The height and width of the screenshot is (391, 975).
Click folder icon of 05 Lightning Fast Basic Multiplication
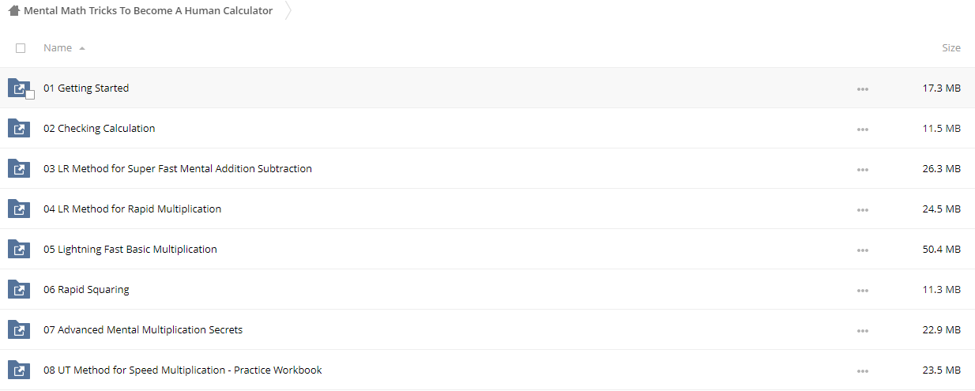click(x=19, y=249)
